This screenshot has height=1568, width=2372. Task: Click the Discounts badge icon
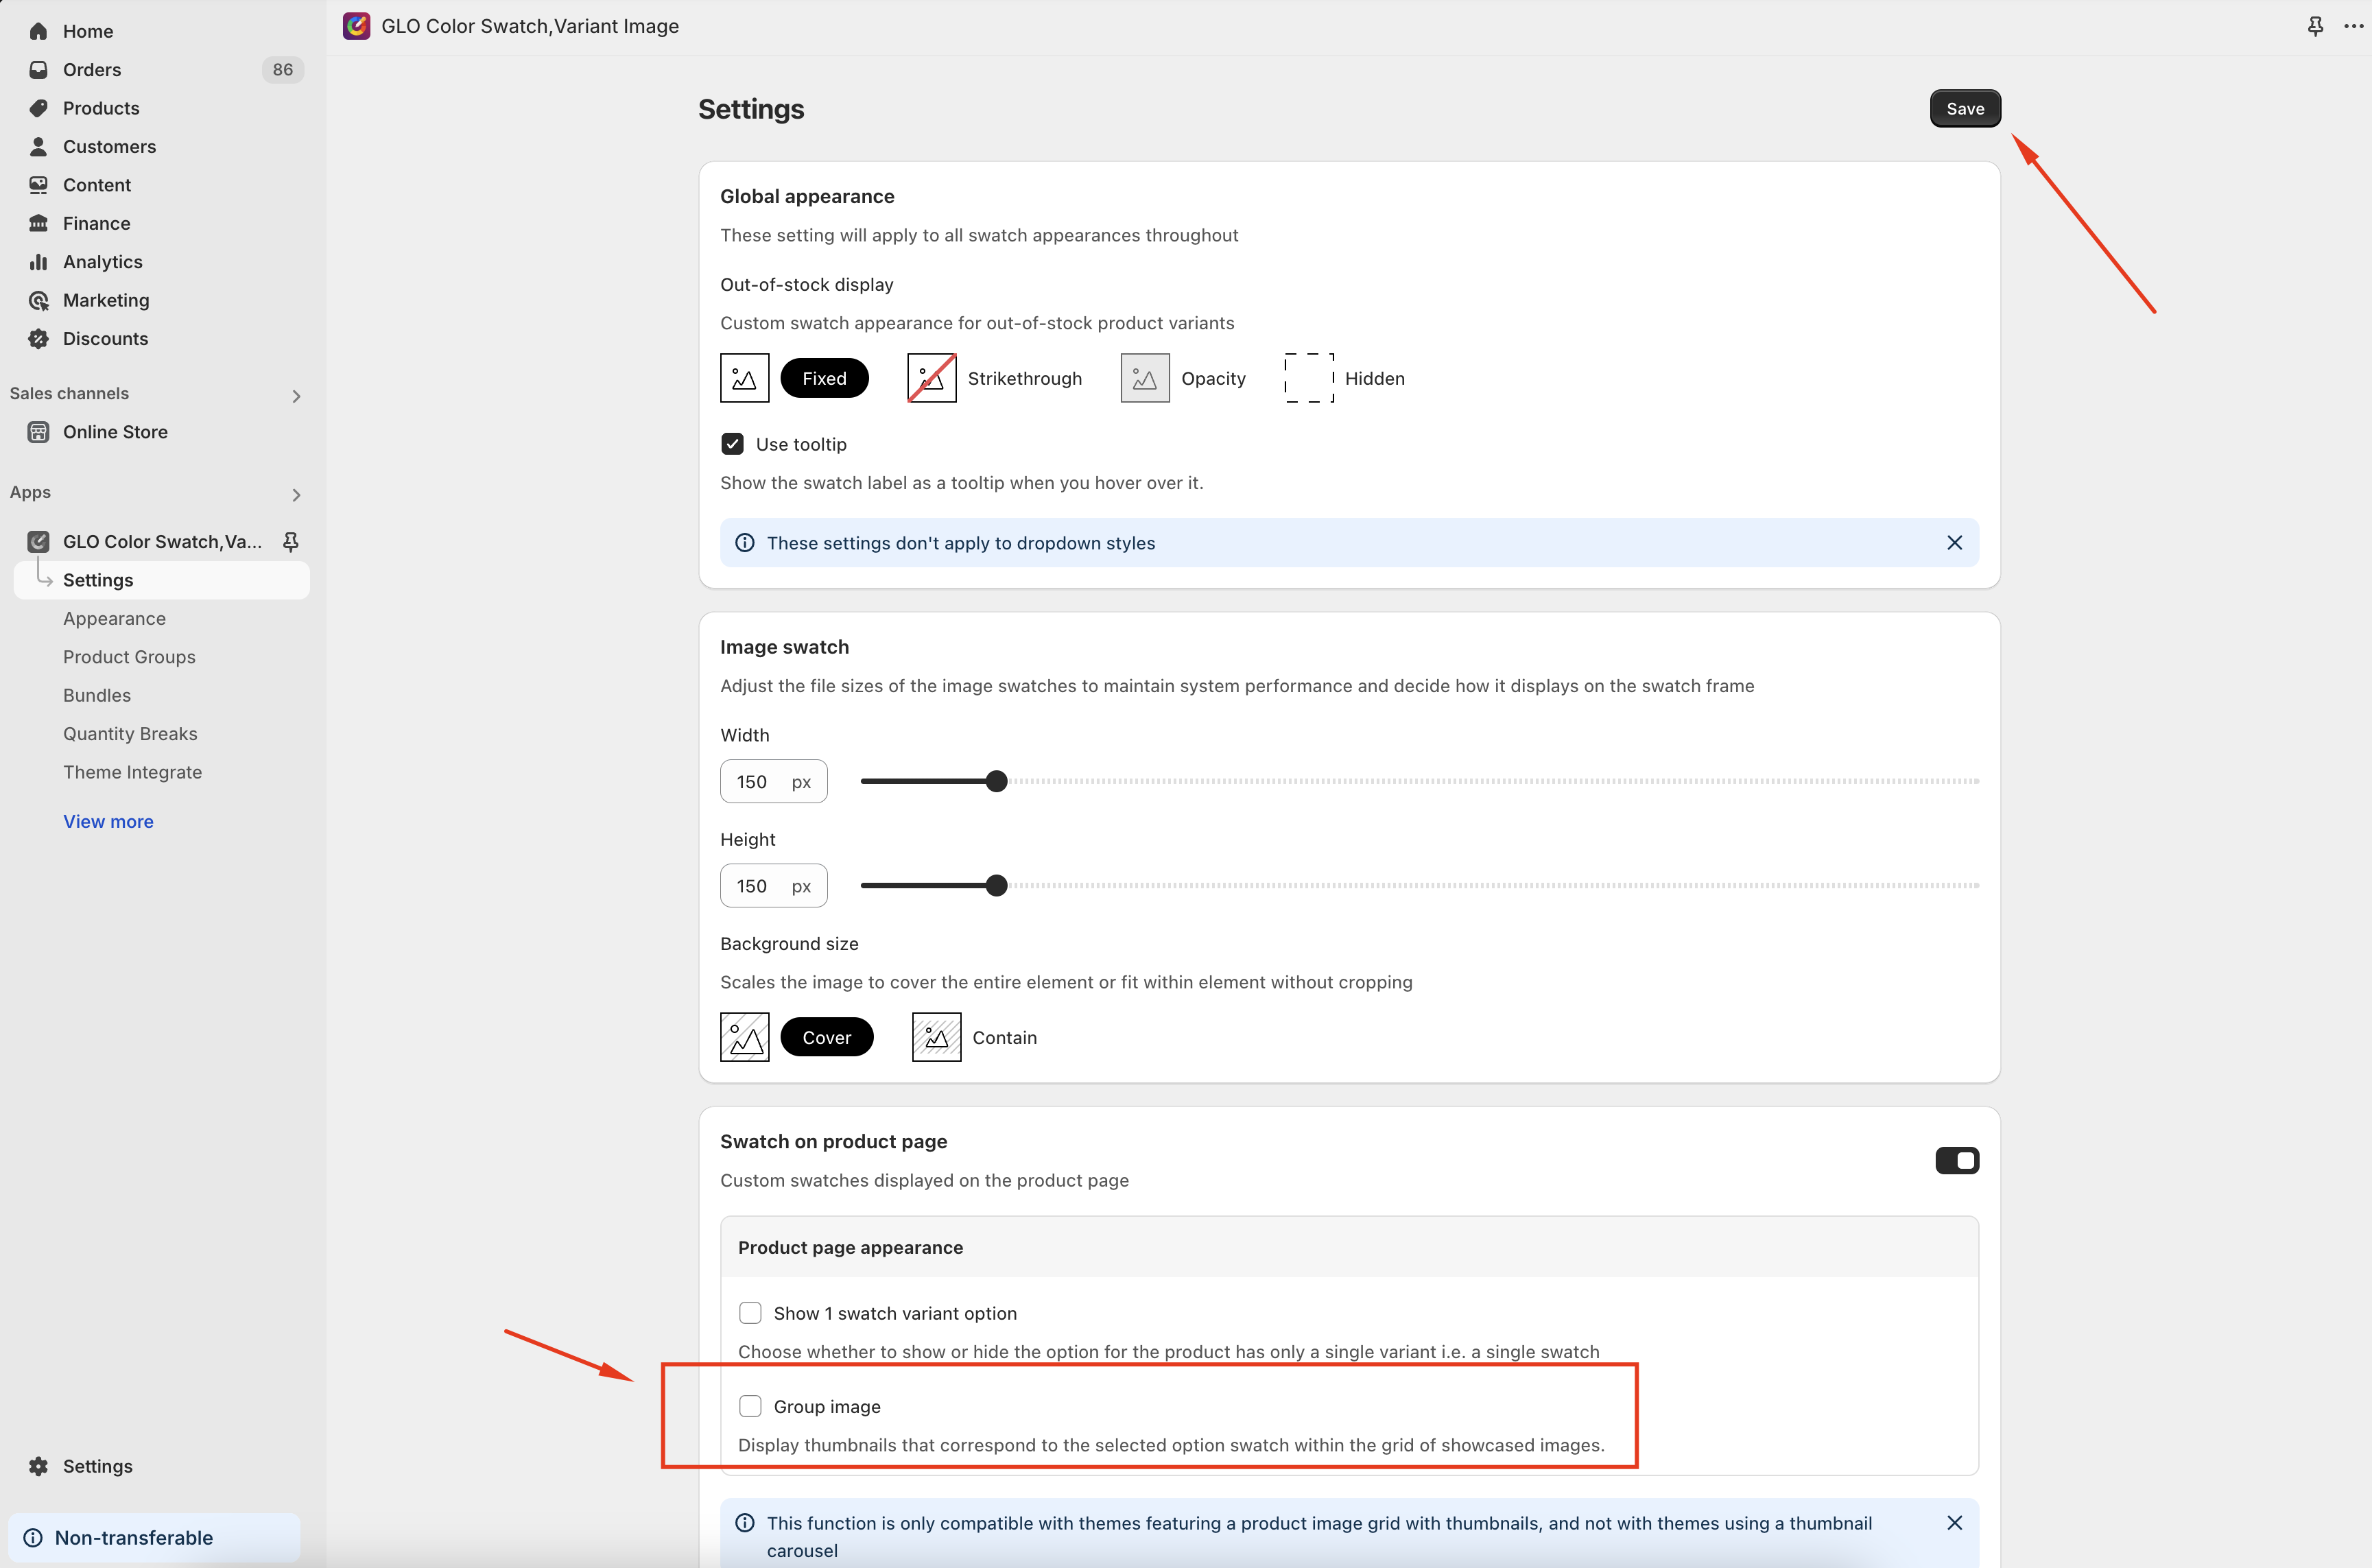click(38, 339)
